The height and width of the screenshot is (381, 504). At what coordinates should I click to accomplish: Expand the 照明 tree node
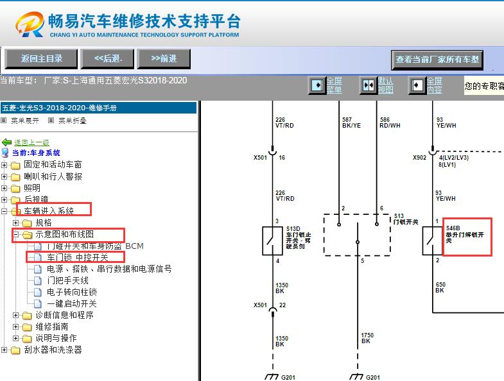pyautogui.click(x=4, y=188)
